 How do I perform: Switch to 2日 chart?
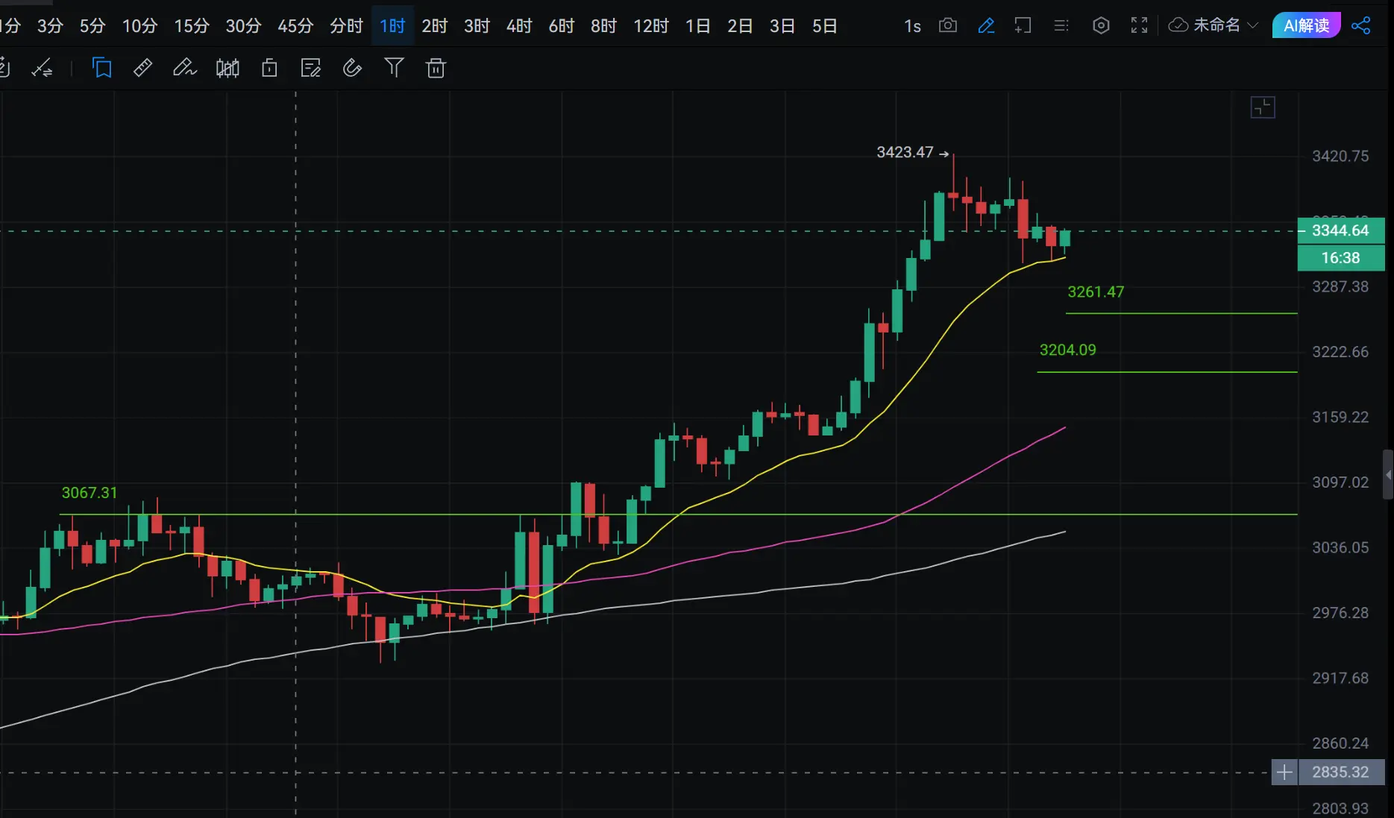click(740, 26)
